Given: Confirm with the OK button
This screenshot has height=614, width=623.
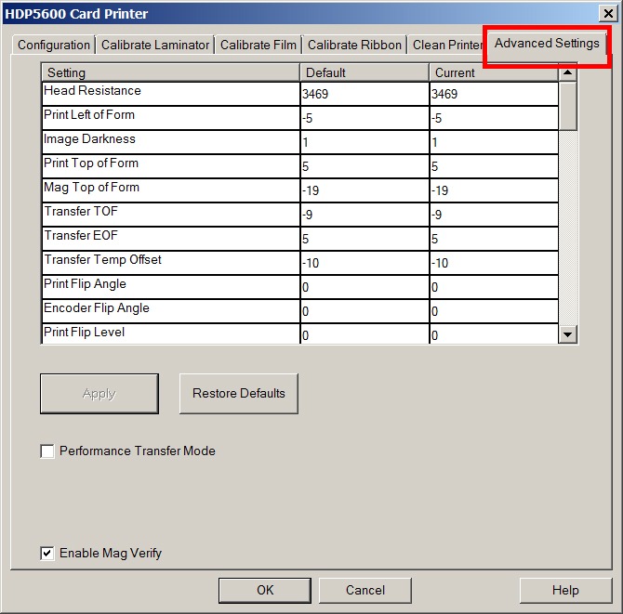Looking at the screenshot, I should click(265, 590).
